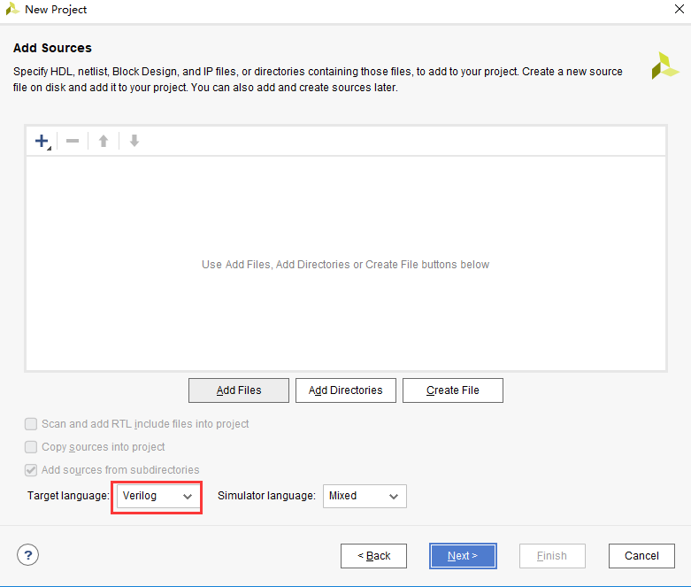Click the Vivado logo in title bar

pos(12,9)
